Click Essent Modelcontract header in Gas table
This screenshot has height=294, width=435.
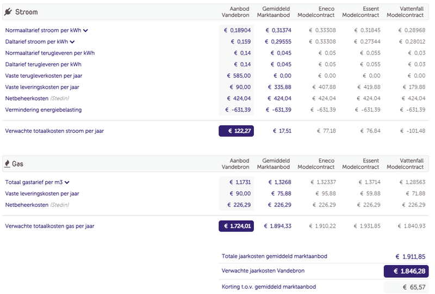click(361, 164)
